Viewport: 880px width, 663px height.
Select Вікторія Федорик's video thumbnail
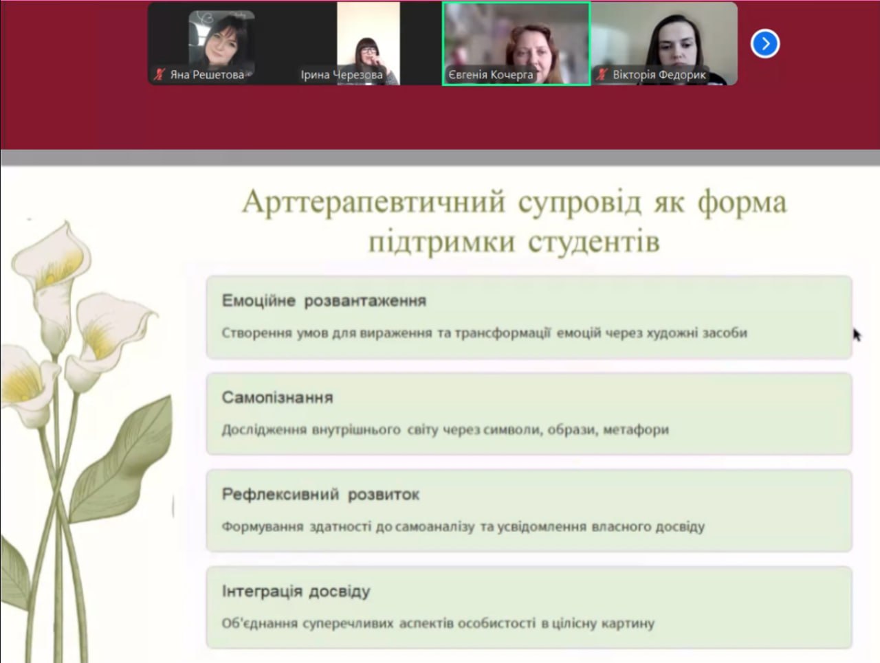click(x=664, y=43)
